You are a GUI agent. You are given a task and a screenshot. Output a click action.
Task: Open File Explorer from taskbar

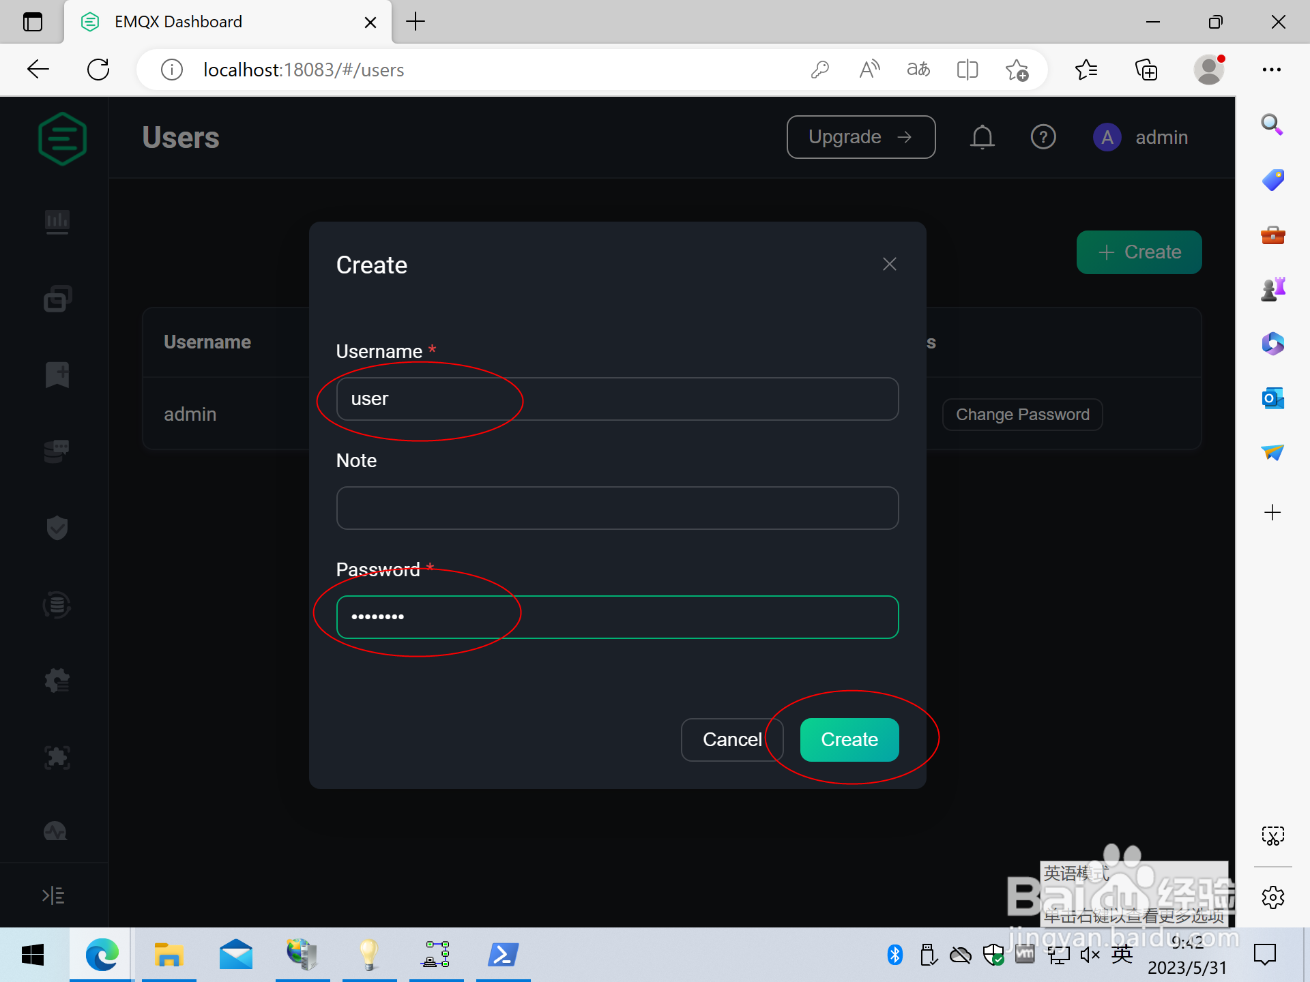(x=169, y=955)
